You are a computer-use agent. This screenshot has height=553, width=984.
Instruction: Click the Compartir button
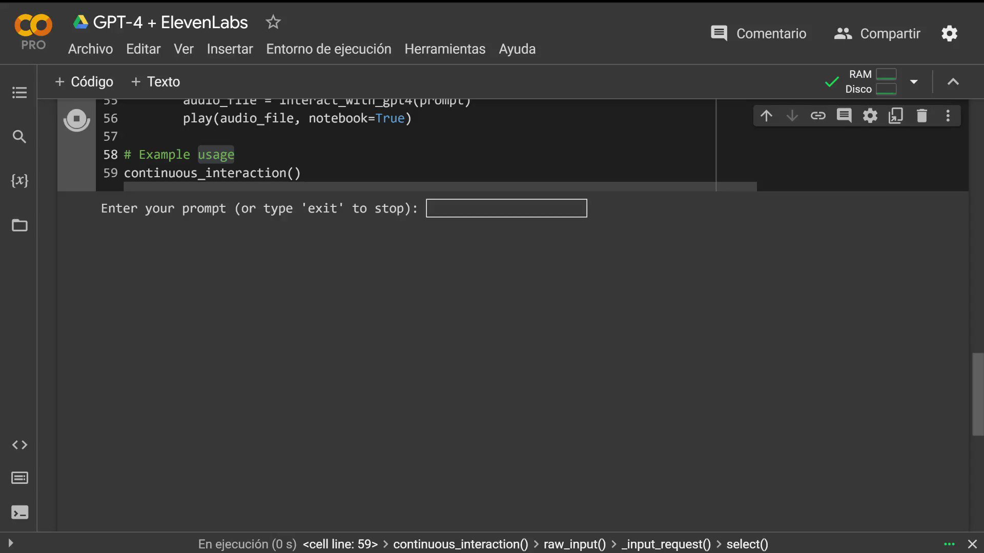[877, 34]
